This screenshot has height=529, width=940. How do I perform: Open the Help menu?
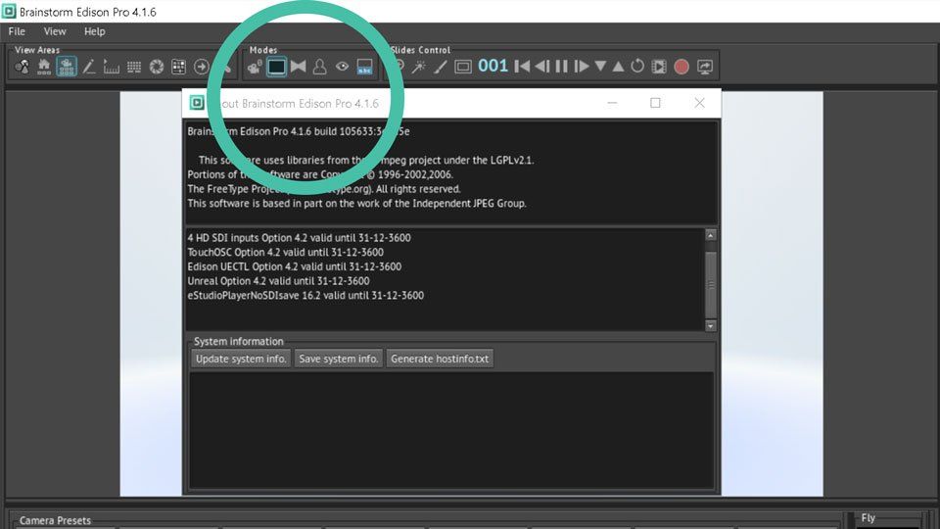95,31
